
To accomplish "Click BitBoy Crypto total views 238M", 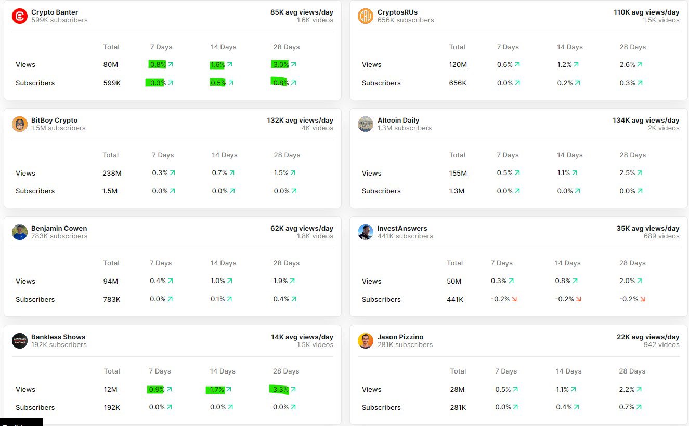I will (x=112, y=174).
